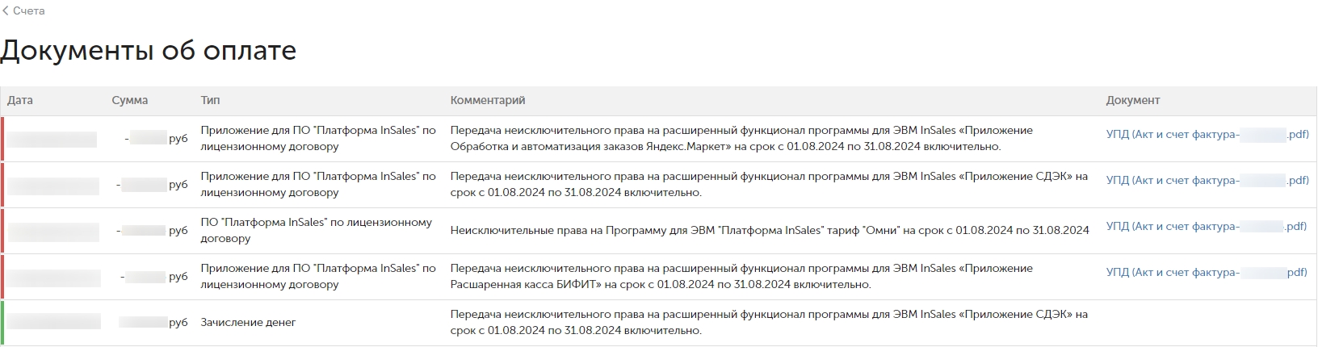Click the Документ column header
The height and width of the screenshot is (347, 1318).
click(x=1133, y=101)
